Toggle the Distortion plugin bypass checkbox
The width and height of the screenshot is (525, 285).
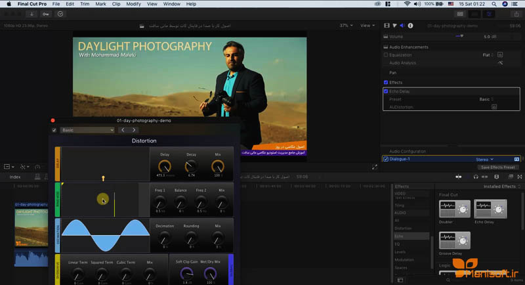tap(54, 130)
